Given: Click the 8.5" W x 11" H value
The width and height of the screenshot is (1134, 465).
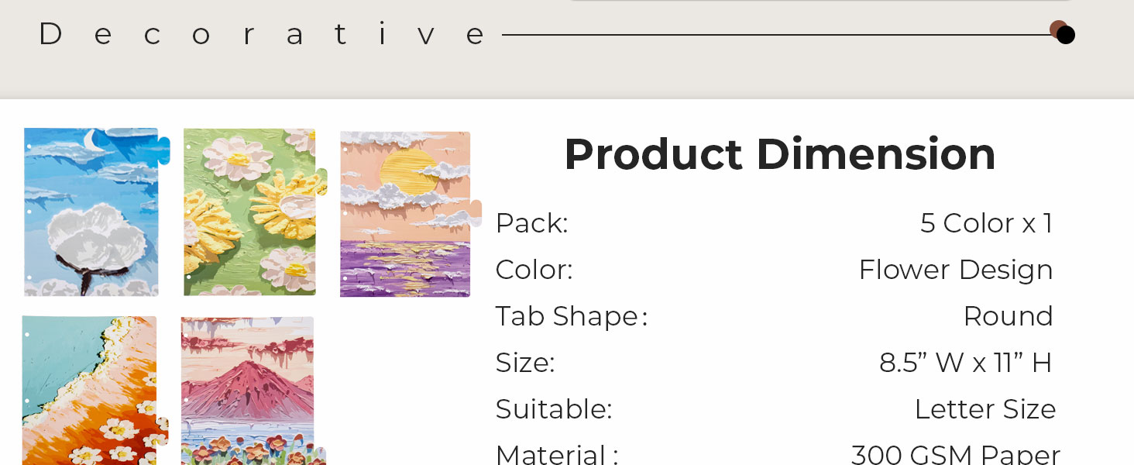Looking at the screenshot, I should coord(965,363).
